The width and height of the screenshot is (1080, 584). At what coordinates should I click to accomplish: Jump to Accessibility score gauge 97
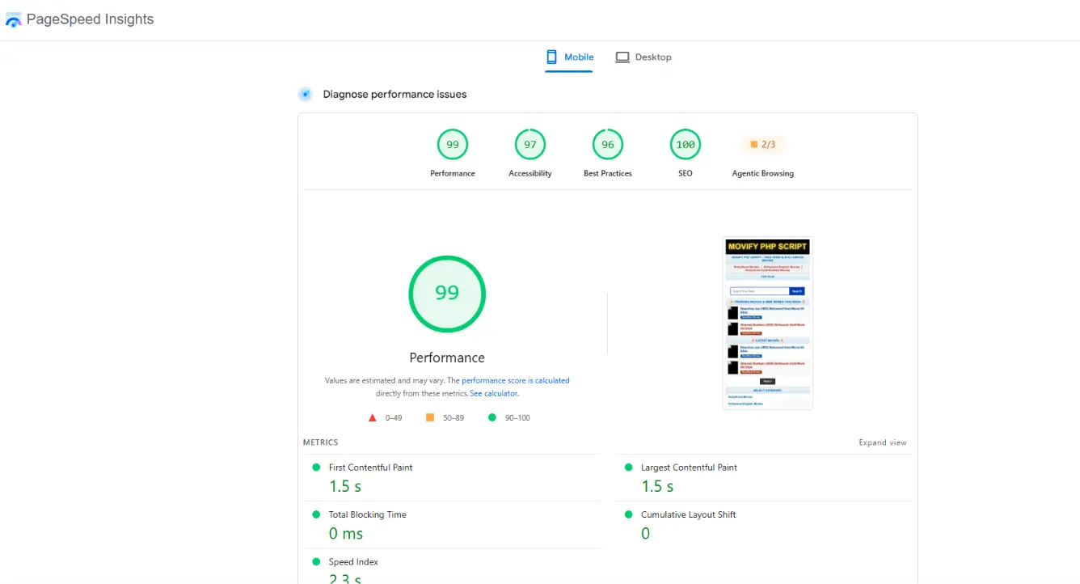pos(530,145)
